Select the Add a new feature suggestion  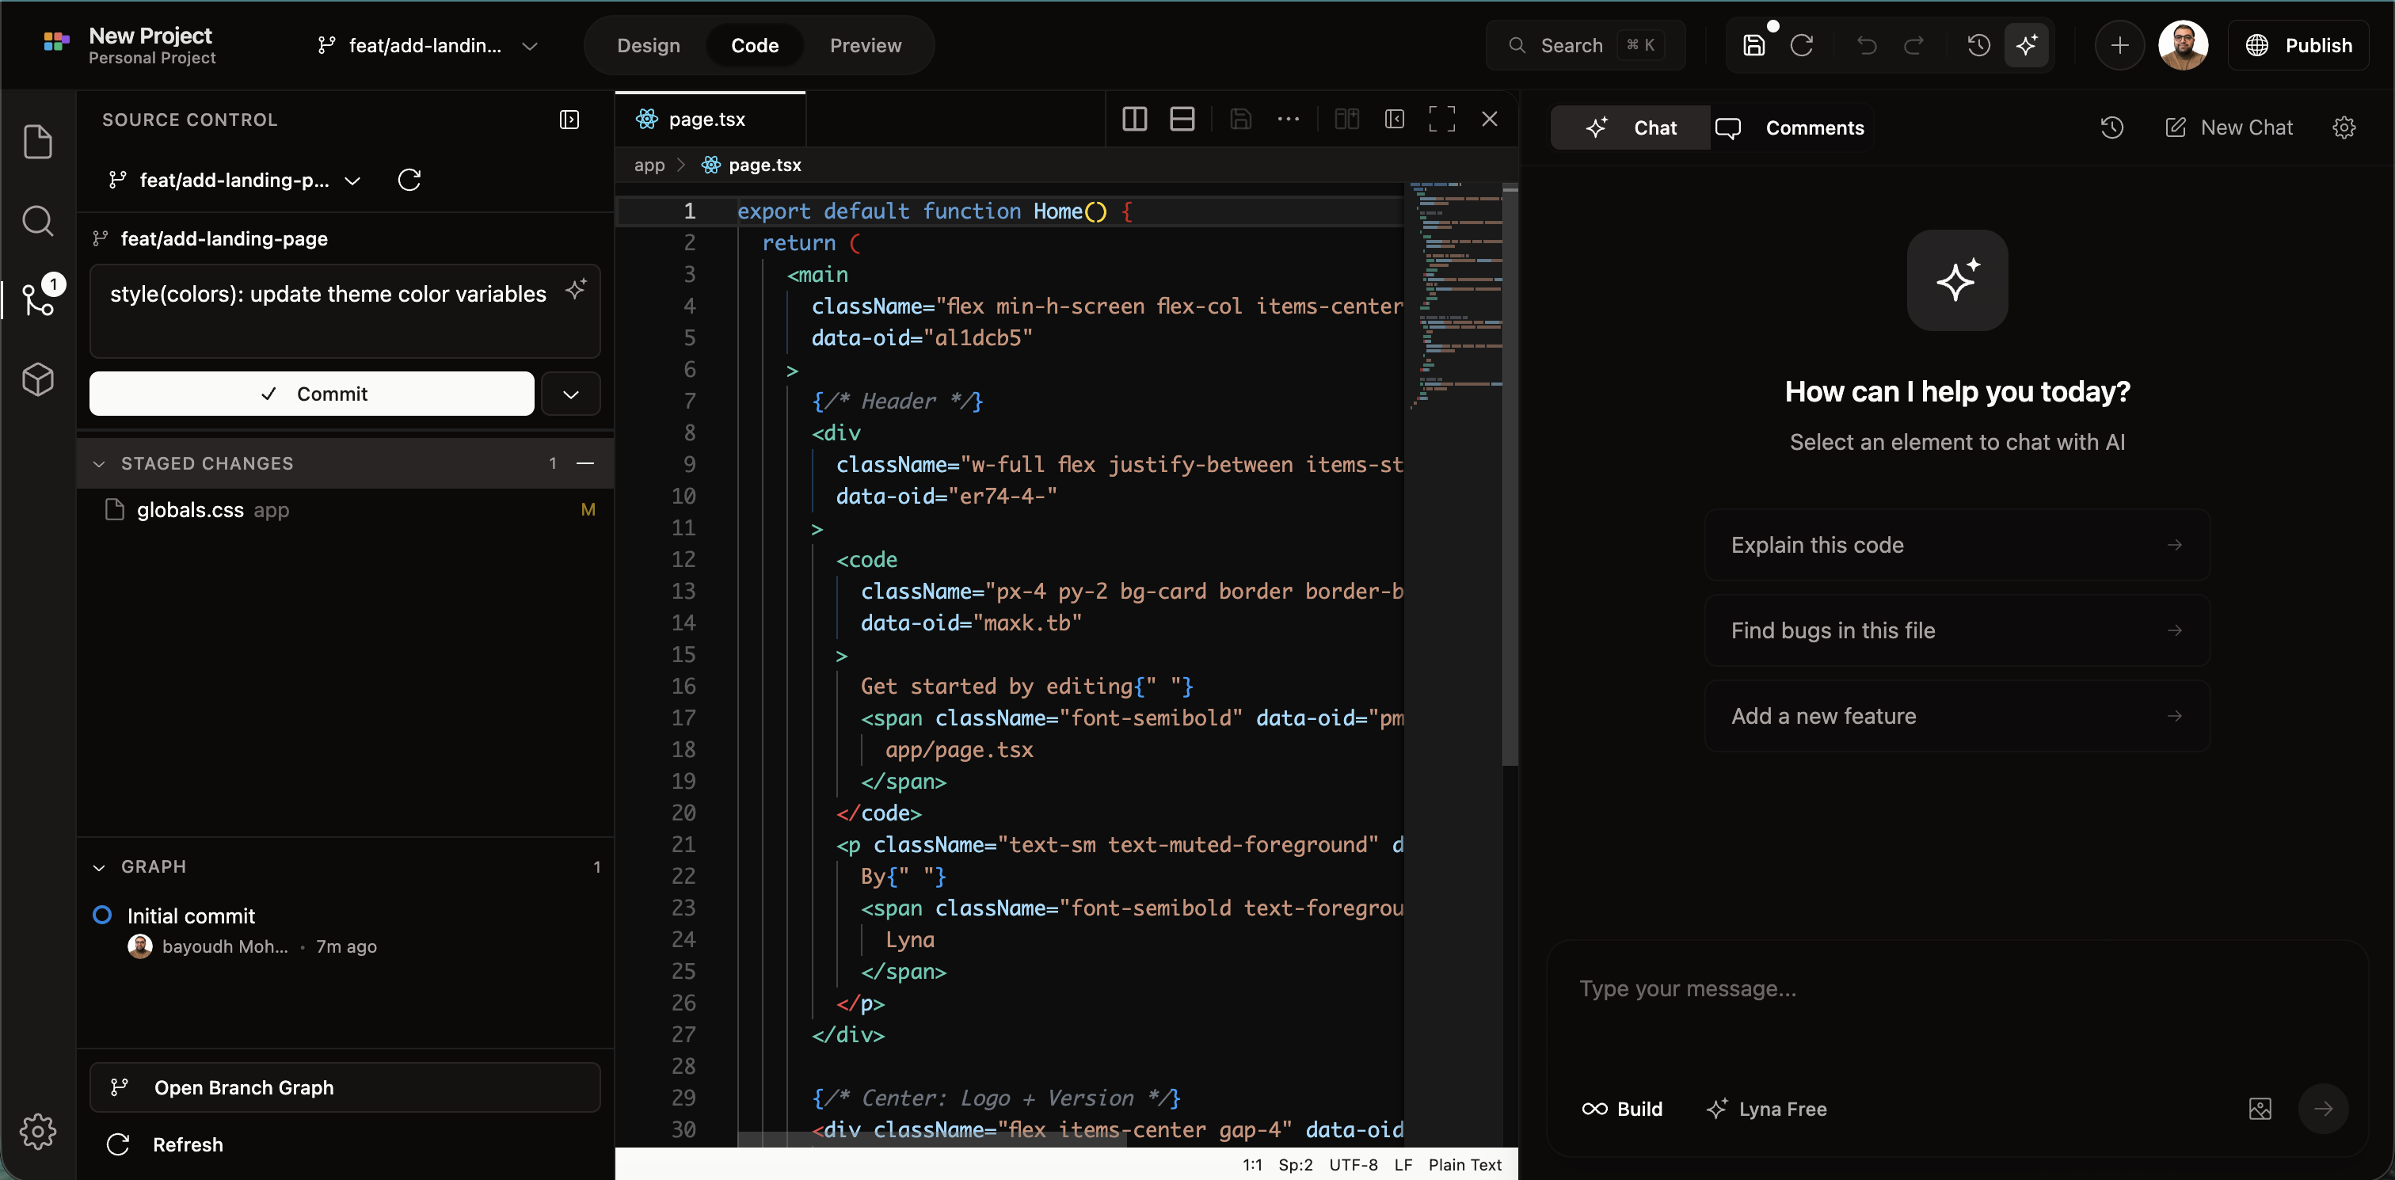coord(1956,715)
